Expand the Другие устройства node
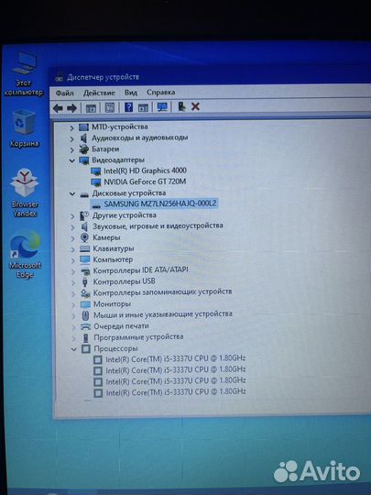Viewport: 371px width, 495px height. [x=72, y=216]
